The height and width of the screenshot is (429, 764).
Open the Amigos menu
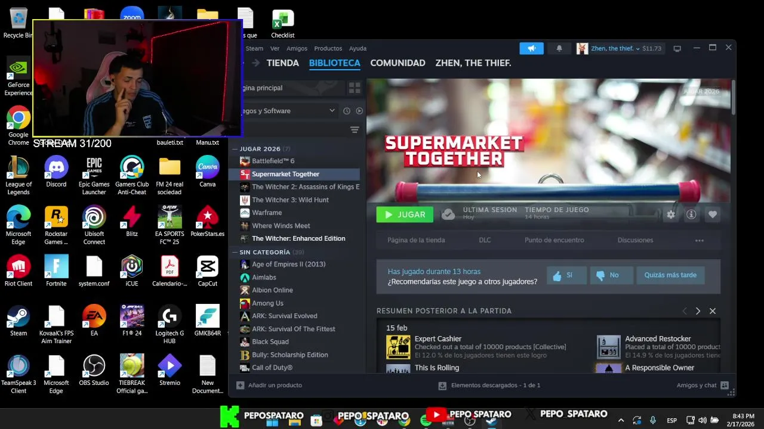click(x=297, y=48)
